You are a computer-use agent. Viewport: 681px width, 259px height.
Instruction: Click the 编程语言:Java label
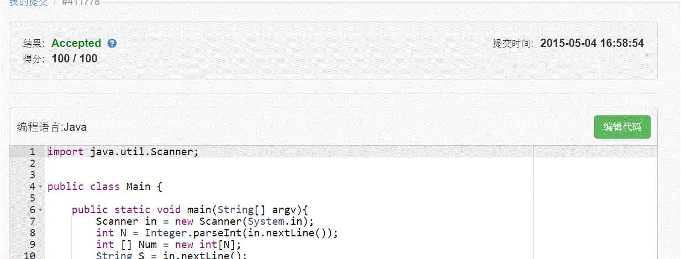(52, 127)
